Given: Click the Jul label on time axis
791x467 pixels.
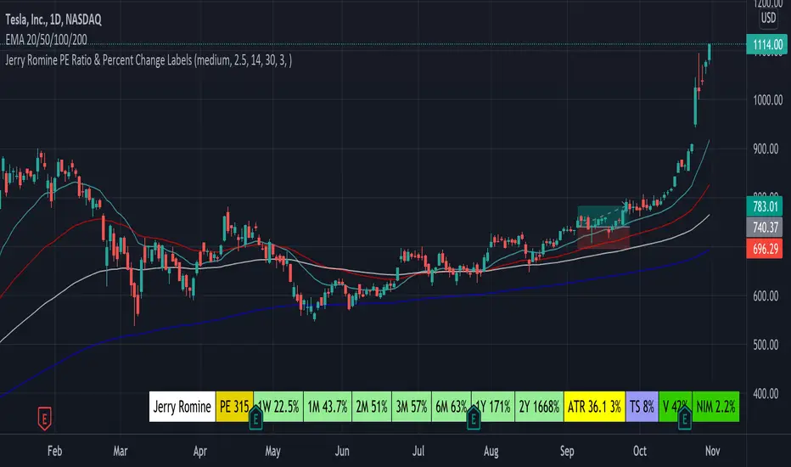Looking at the screenshot, I should click(x=419, y=450).
